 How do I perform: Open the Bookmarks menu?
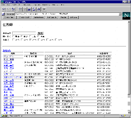point(27,5)
